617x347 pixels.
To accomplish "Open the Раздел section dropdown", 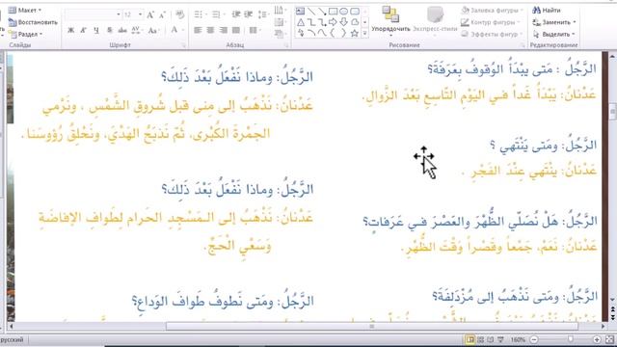I will point(26,35).
